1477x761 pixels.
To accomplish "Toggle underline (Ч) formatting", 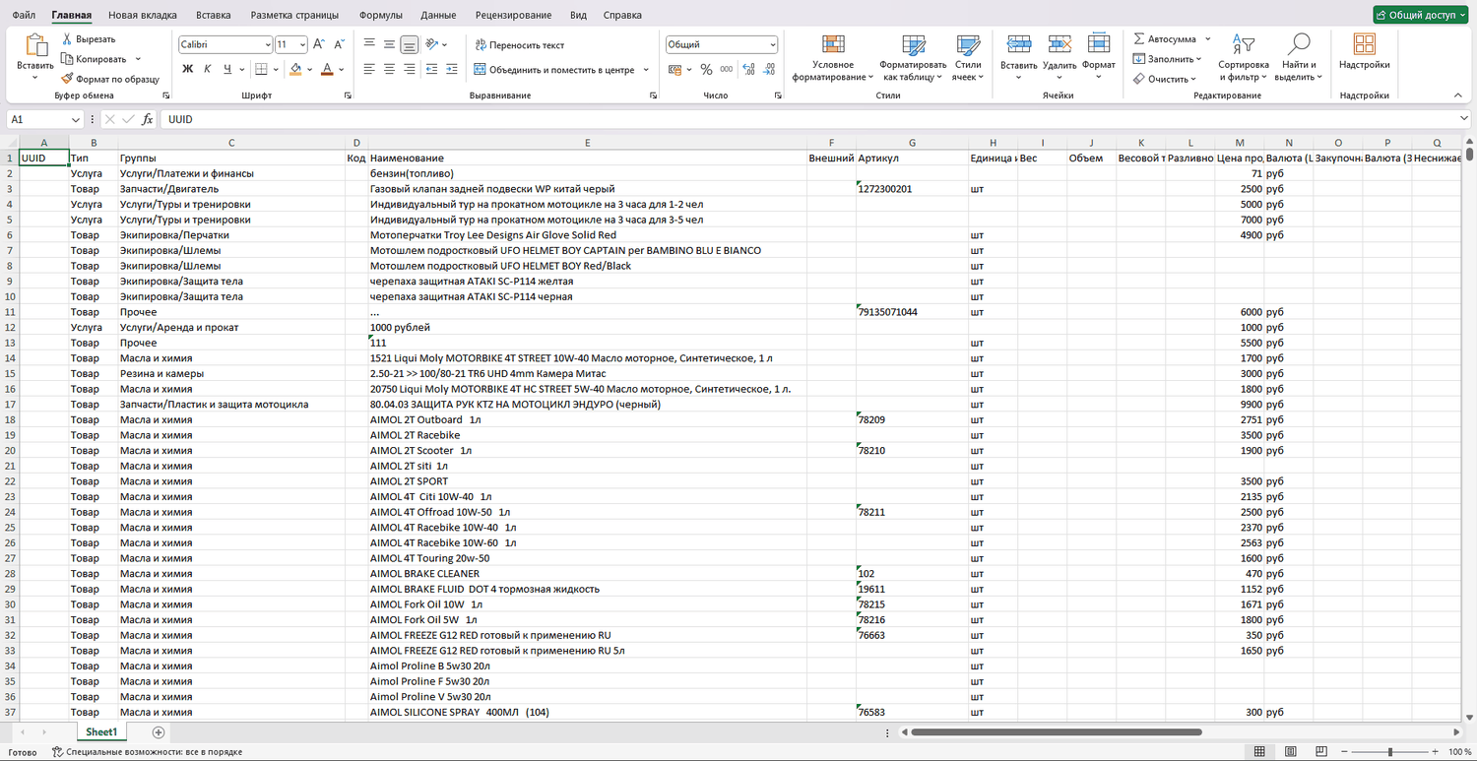I will (x=227, y=69).
